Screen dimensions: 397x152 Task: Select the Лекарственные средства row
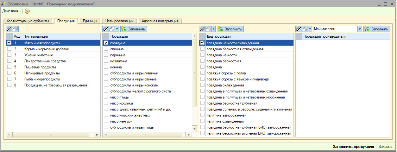(45, 61)
